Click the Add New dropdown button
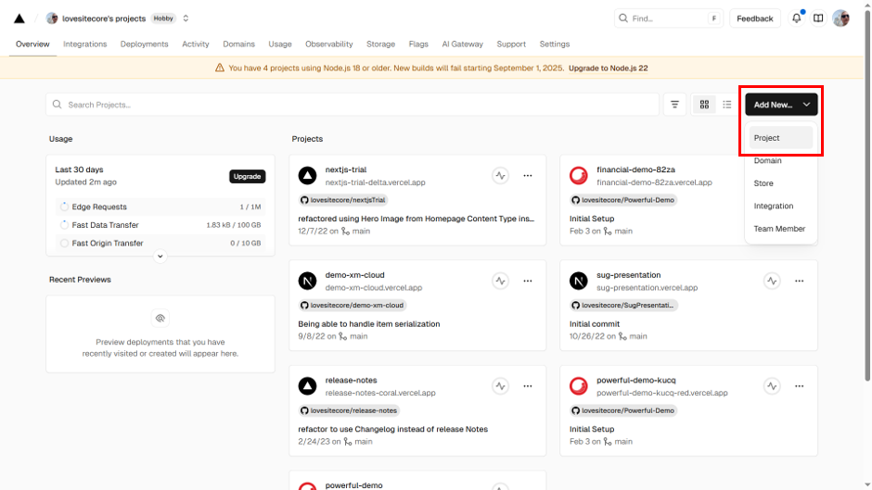The image size is (872, 490). 781,105
